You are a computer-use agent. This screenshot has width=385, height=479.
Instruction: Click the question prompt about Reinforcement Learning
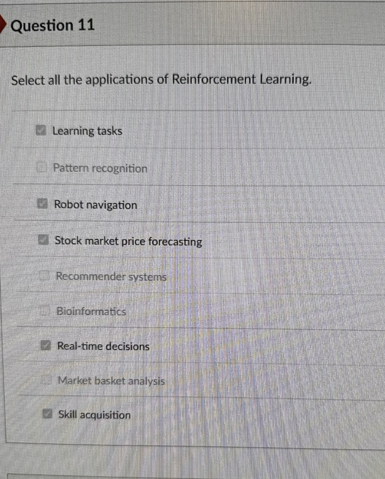(162, 80)
